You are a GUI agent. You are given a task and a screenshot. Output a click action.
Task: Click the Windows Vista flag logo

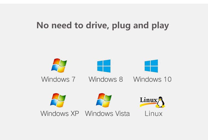click(104, 100)
